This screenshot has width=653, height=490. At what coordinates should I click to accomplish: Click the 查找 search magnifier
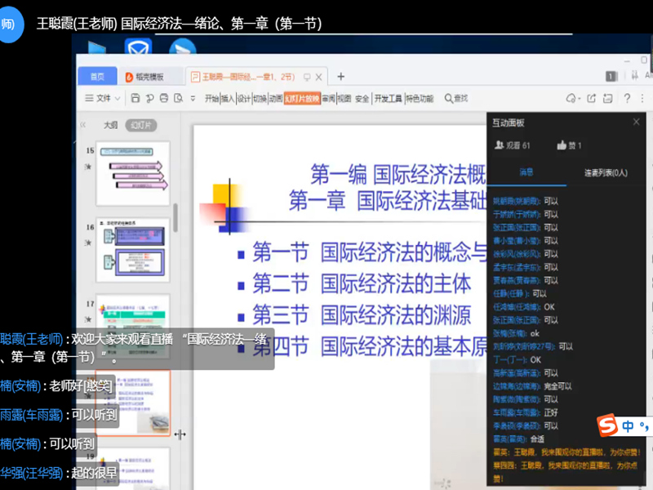pyautogui.click(x=446, y=98)
